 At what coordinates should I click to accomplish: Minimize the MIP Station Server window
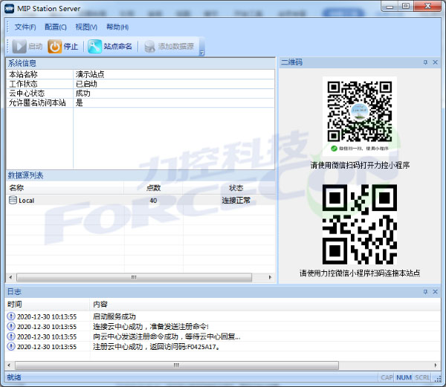pyautogui.click(x=390, y=6)
